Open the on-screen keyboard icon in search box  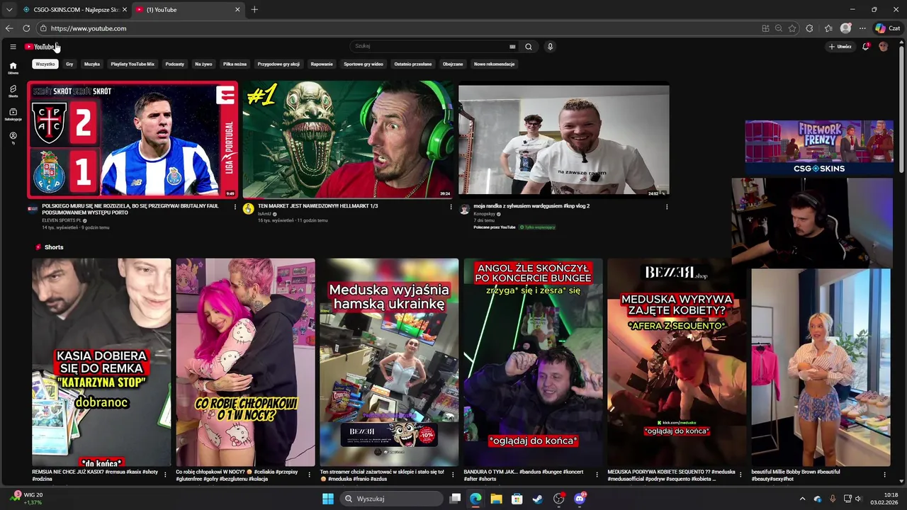[512, 47]
